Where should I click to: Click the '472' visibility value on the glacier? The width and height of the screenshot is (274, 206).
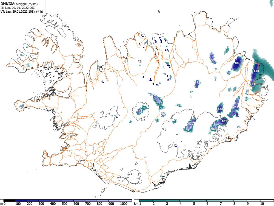click(x=191, y=124)
